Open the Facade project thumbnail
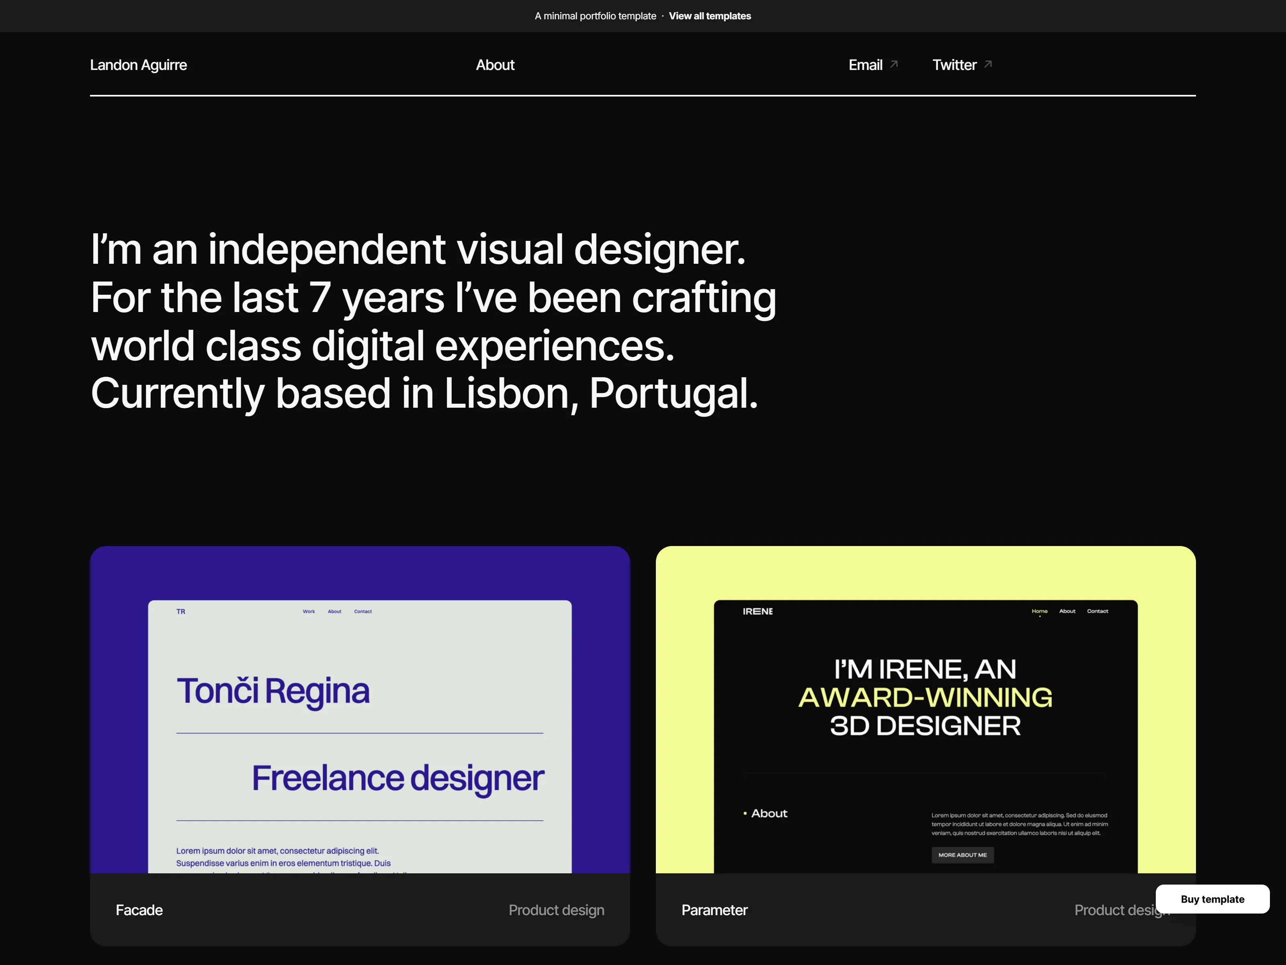Viewport: 1286px width, 965px height. click(x=360, y=710)
